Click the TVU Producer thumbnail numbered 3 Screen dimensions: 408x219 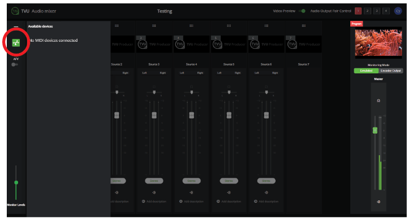tap(154, 45)
